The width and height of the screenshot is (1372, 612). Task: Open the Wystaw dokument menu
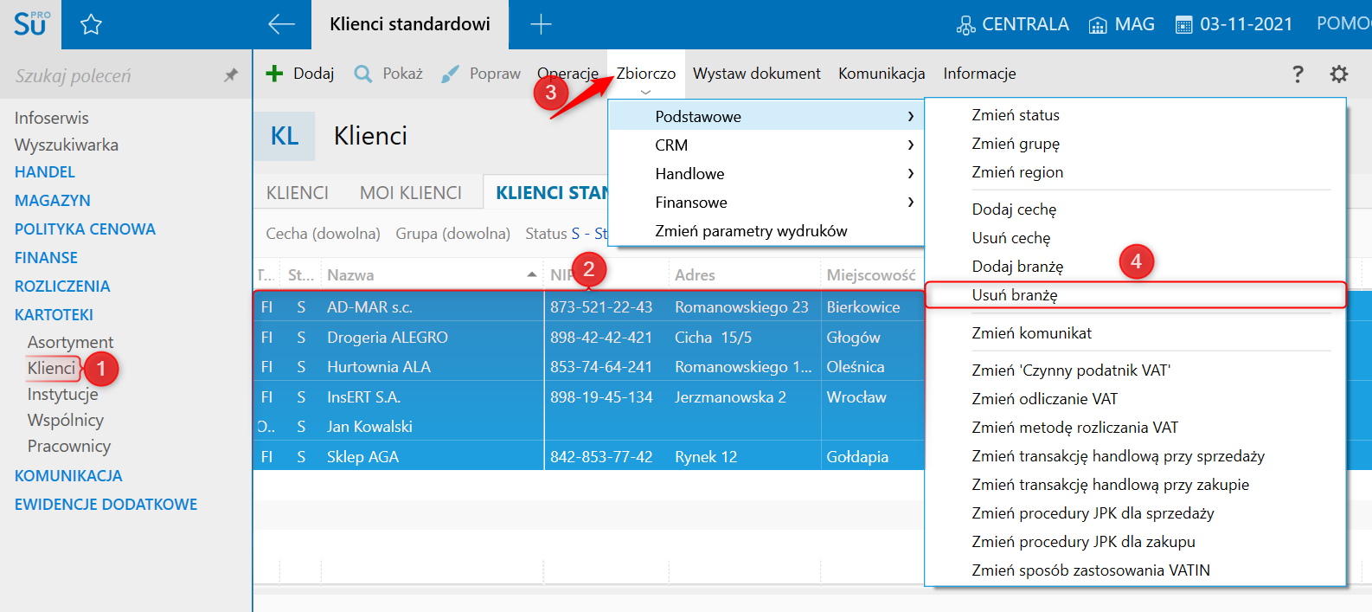(757, 74)
